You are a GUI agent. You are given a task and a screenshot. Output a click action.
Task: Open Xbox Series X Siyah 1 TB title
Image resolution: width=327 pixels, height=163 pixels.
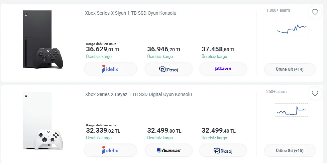(131, 13)
